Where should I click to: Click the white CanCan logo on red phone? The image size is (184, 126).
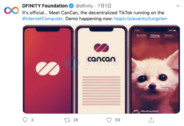click(x=48, y=68)
